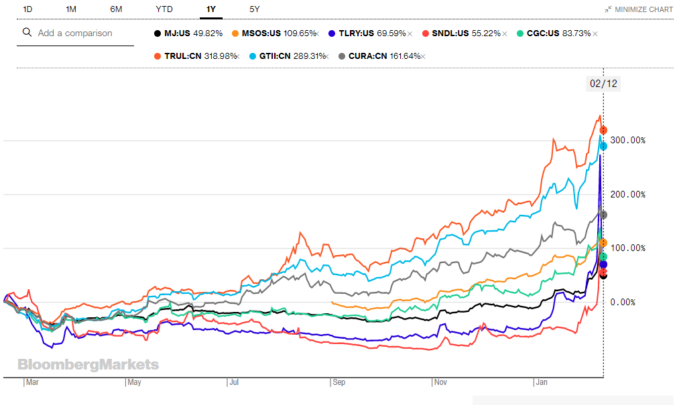Click the TRUL:CN ticker label

click(x=183, y=56)
